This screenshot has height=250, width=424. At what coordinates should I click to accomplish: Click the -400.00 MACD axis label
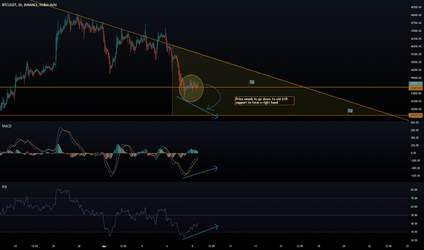tap(415, 168)
